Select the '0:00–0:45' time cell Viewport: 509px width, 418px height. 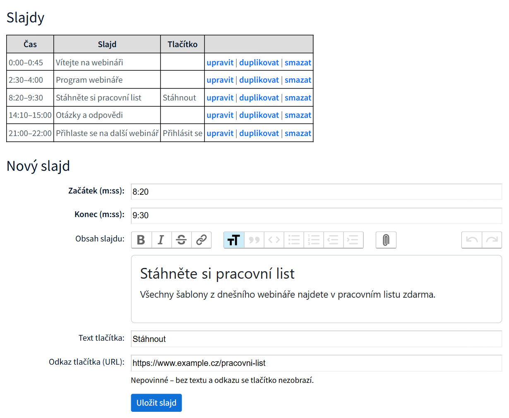30,62
